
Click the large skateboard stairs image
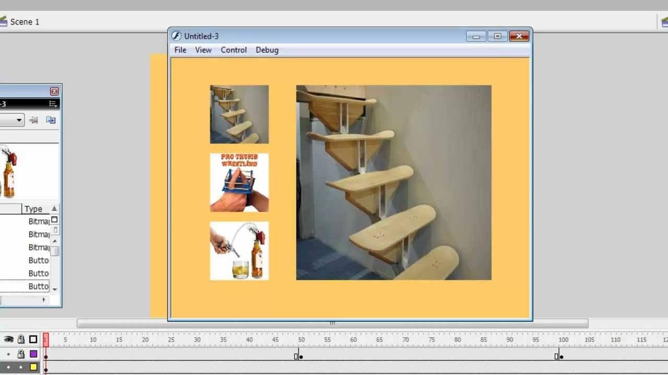tap(393, 183)
